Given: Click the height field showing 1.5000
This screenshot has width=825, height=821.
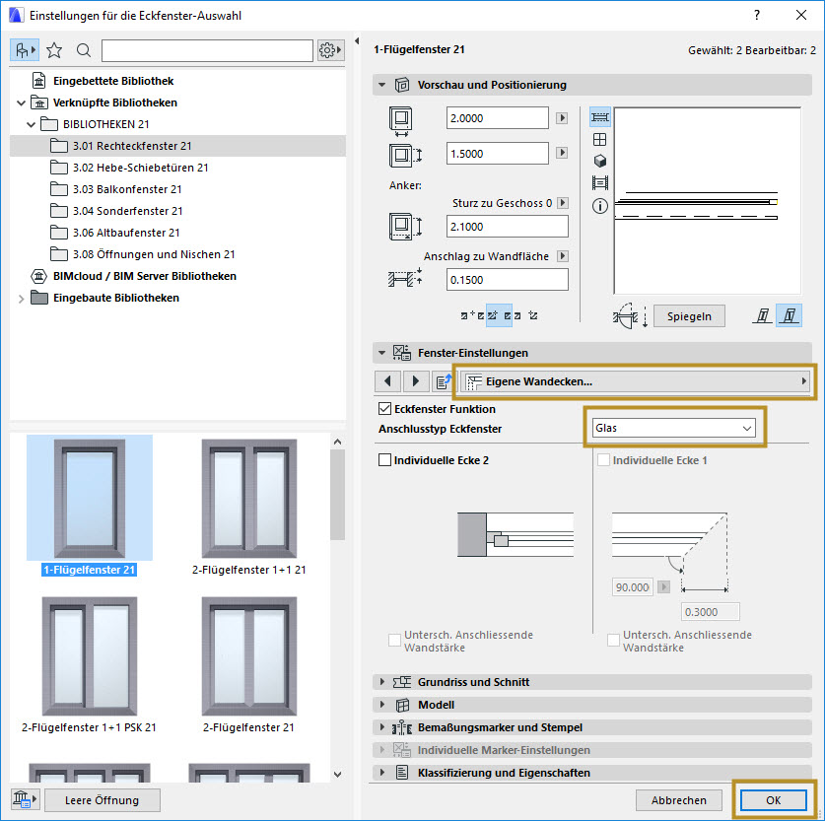Looking at the screenshot, I should click(x=497, y=153).
